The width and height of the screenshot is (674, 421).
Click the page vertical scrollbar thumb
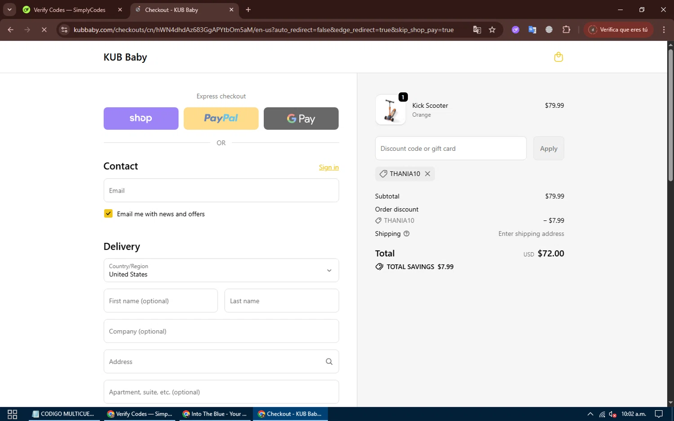pos(670,115)
